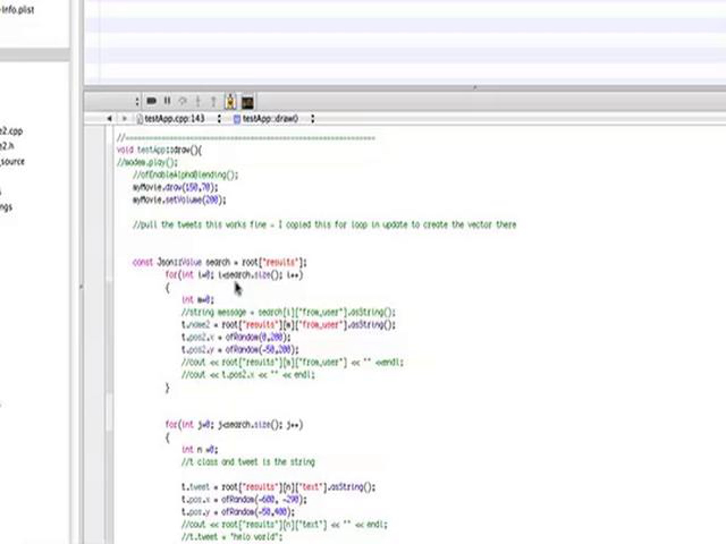Select the item ending in _source
This screenshot has width=726, height=544.
pyautogui.click(x=12, y=161)
